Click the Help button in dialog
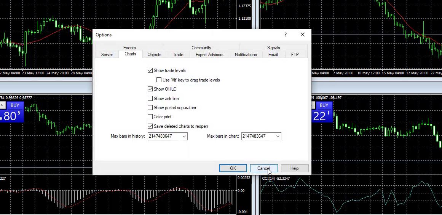 click(x=294, y=168)
